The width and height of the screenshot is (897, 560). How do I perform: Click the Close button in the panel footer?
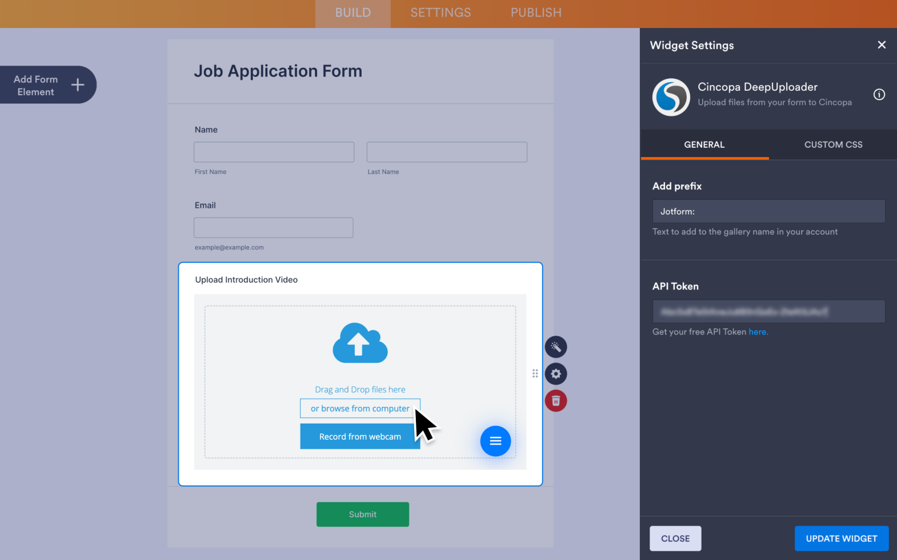[x=675, y=538]
